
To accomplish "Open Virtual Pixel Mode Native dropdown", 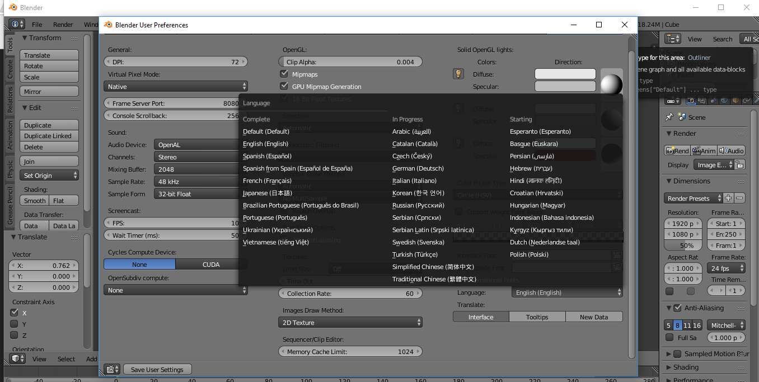I will pos(176,87).
